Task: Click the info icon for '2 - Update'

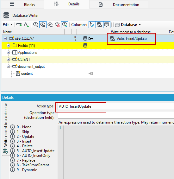Action: [13, 137]
